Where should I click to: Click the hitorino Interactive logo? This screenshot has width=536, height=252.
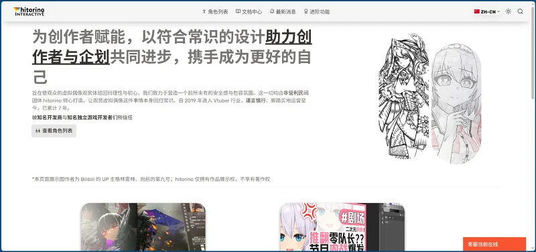pyautogui.click(x=29, y=11)
